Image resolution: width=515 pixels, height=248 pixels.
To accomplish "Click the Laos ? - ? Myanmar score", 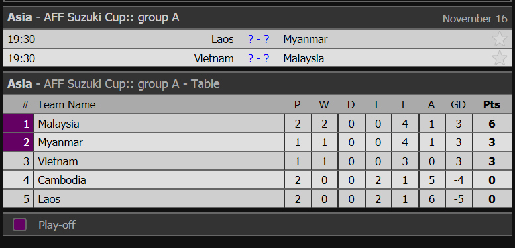I will pyautogui.click(x=258, y=39).
